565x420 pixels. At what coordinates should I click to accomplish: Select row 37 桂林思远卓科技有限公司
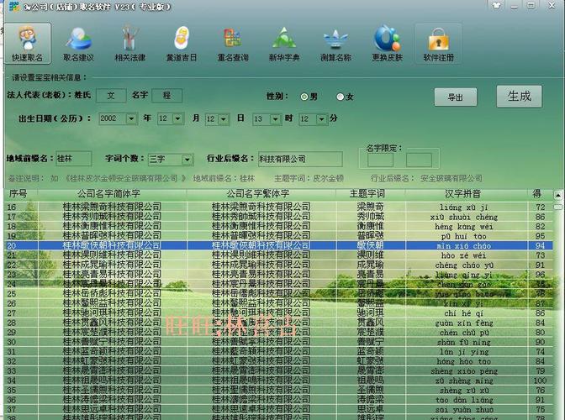point(278,409)
